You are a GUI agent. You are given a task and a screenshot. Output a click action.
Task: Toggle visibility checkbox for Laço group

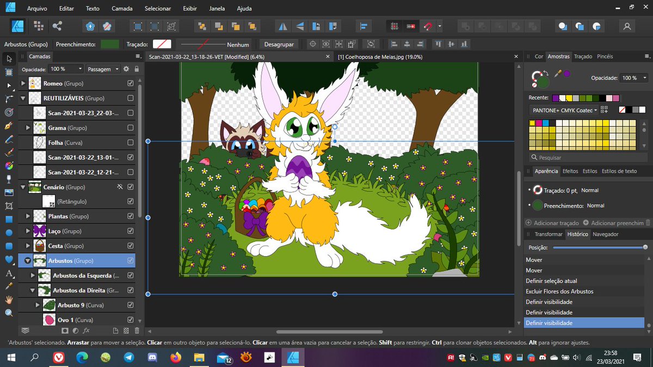[x=130, y=231]
